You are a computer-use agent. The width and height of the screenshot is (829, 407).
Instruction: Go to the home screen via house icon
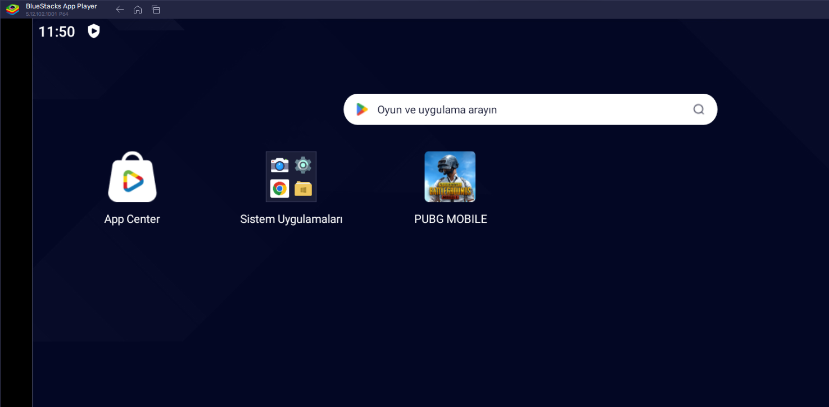coord(138,10)
